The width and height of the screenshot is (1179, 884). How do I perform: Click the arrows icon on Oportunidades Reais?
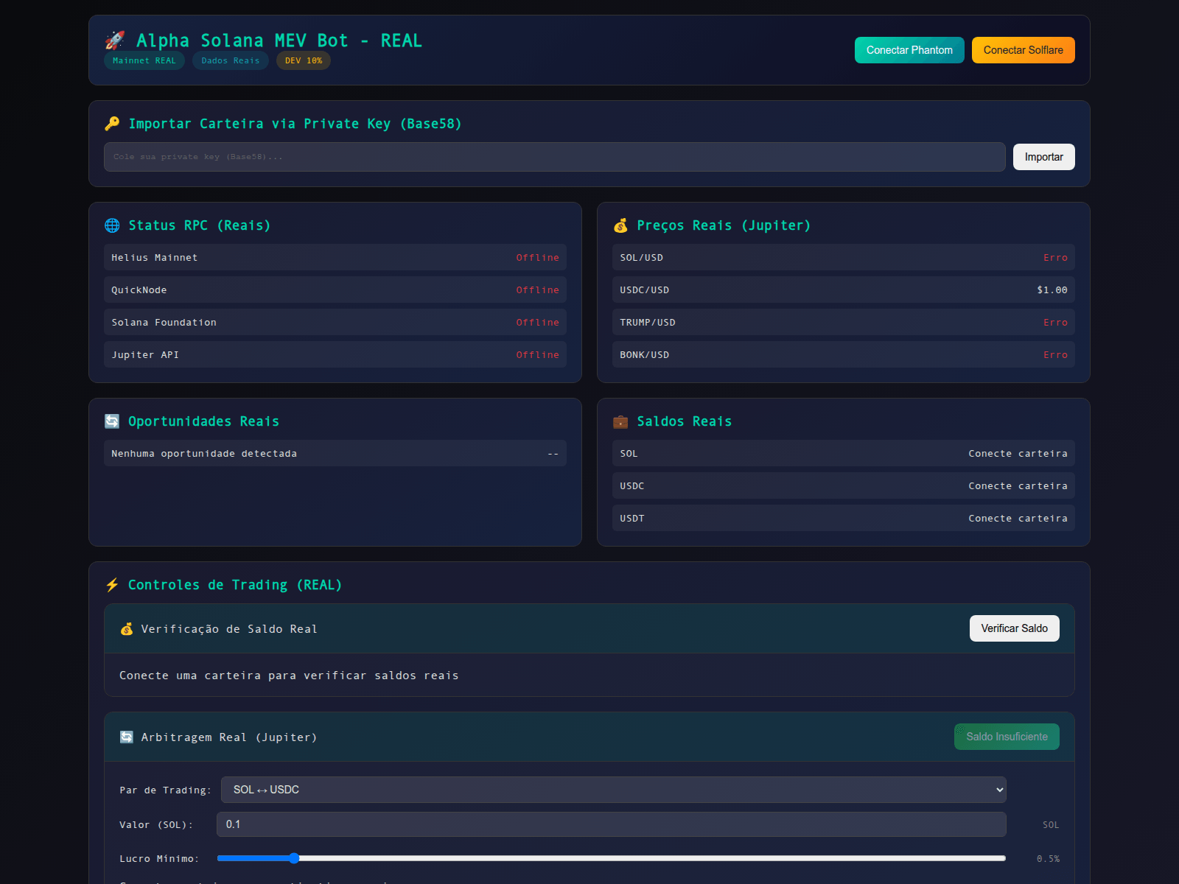tap(112, 421)
